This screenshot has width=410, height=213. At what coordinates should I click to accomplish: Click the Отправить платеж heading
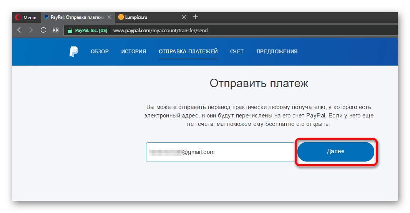(259, 84)
